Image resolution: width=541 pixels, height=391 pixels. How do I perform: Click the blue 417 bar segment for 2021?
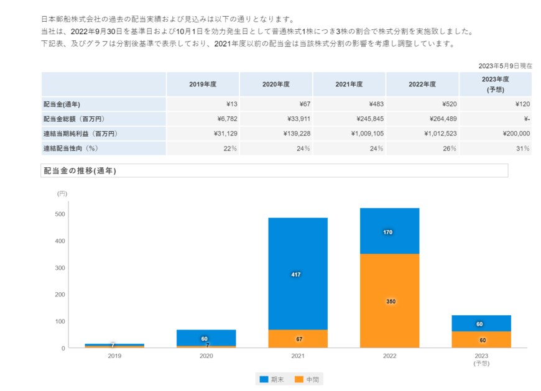[297, 274]
